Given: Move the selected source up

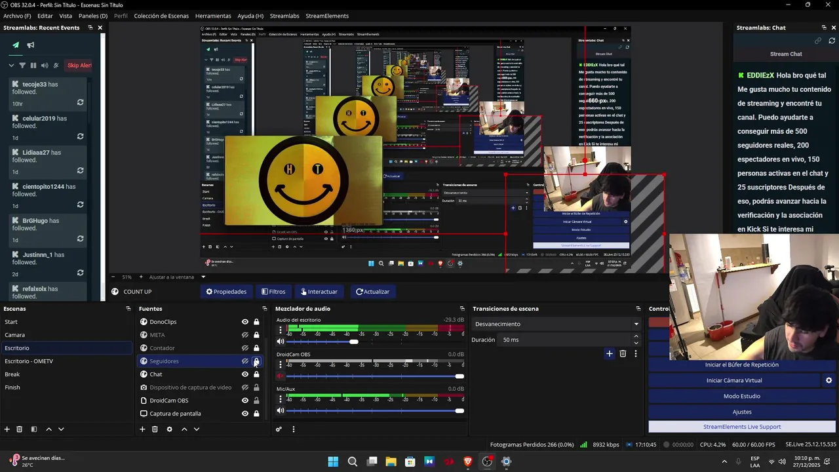Looking at the screenshot, I should pos(184,429).
